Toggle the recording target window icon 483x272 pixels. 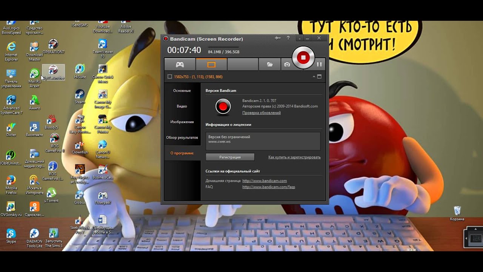click(x=319, y=76)
